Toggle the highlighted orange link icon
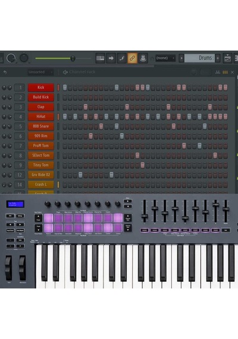Screen dimensions: 238x339 132,58
